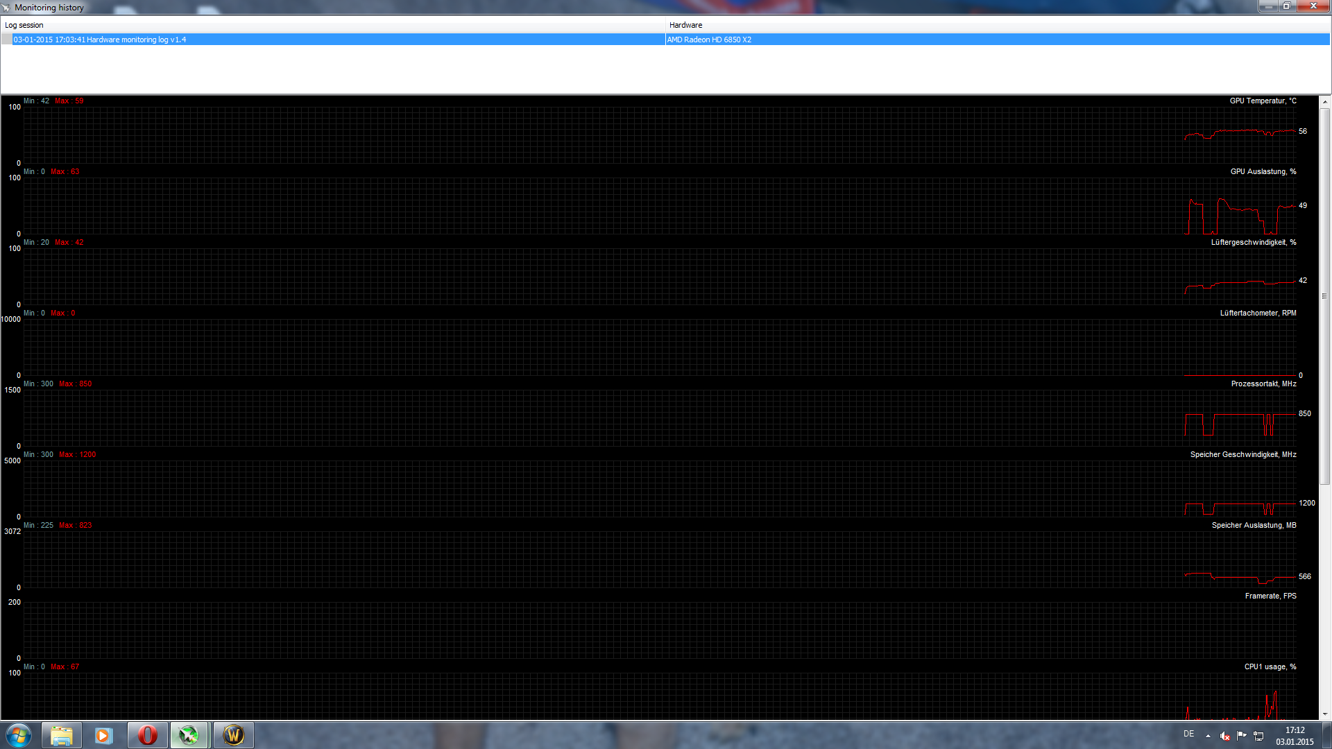Click MSI Afterburner taskbar icon

click(189, 735)
